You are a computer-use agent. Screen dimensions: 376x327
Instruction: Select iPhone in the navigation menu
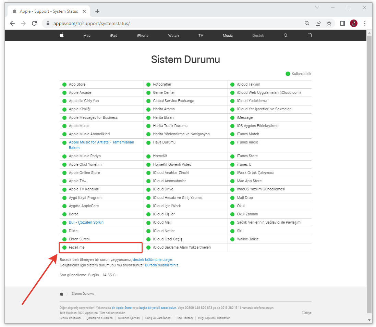tap(143, 36)
